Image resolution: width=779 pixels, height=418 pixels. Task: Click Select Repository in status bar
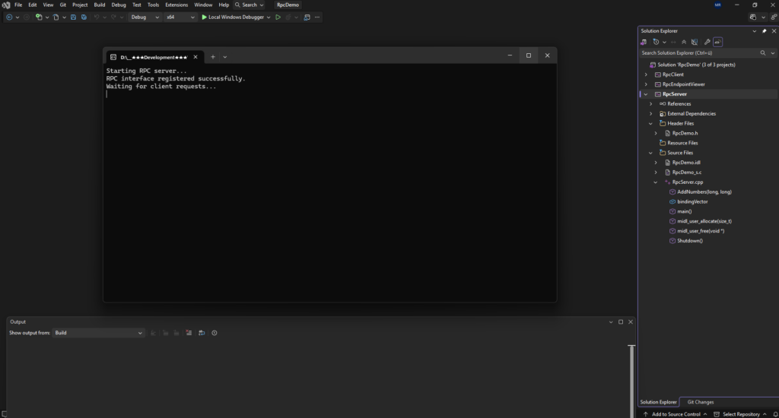point(740,414)
